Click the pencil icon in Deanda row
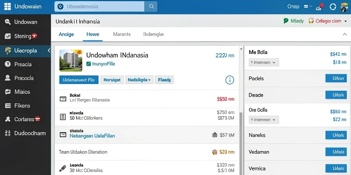This screenshot has height=175, width=351. coord(63,168)
